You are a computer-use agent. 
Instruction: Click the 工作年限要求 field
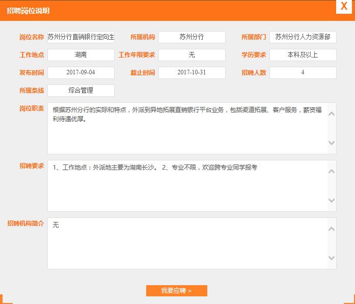point(192,55)
